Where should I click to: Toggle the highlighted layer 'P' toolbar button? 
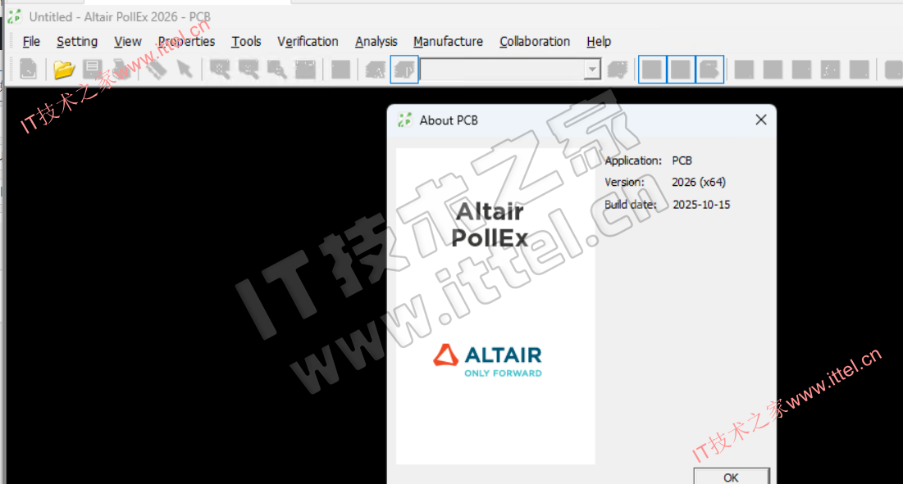(404, 70)
